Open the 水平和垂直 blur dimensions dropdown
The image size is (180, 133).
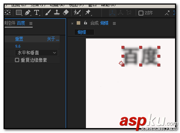pos(36,53)
